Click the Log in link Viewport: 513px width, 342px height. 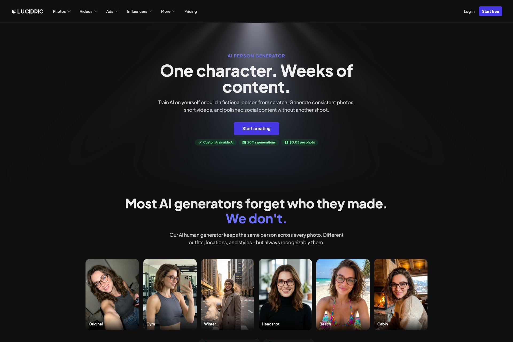coord(469,11)
